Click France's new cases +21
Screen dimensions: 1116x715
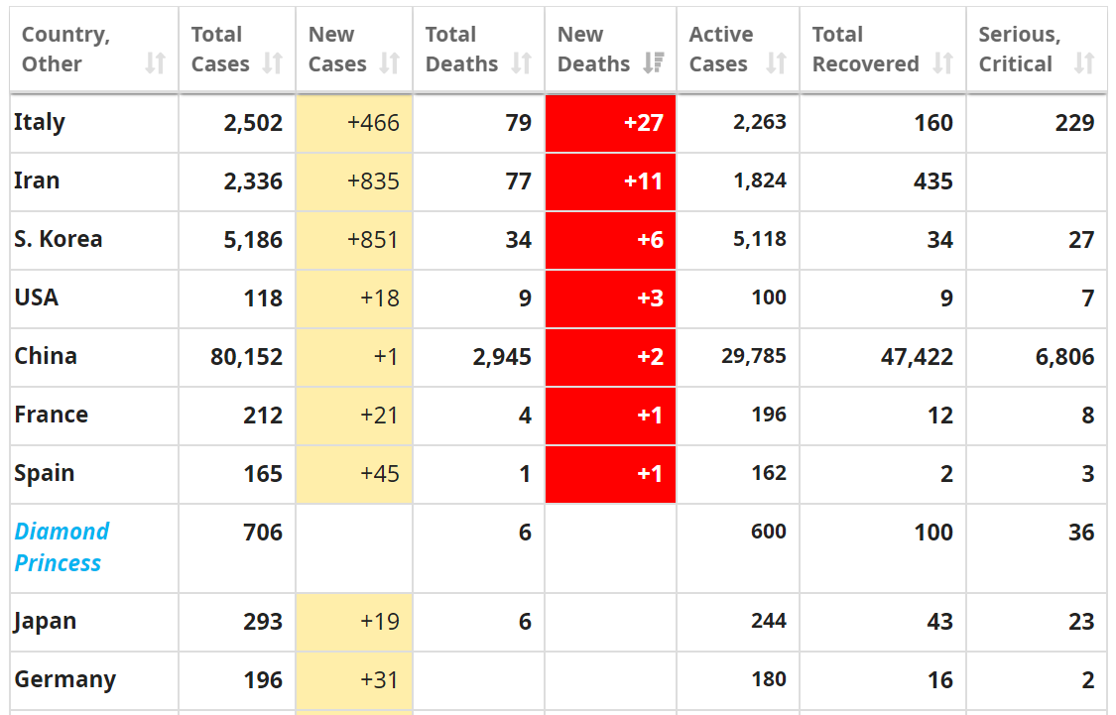point(379,415)
